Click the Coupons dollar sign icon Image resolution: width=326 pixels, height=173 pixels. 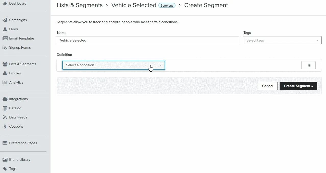tap(5, 127)
